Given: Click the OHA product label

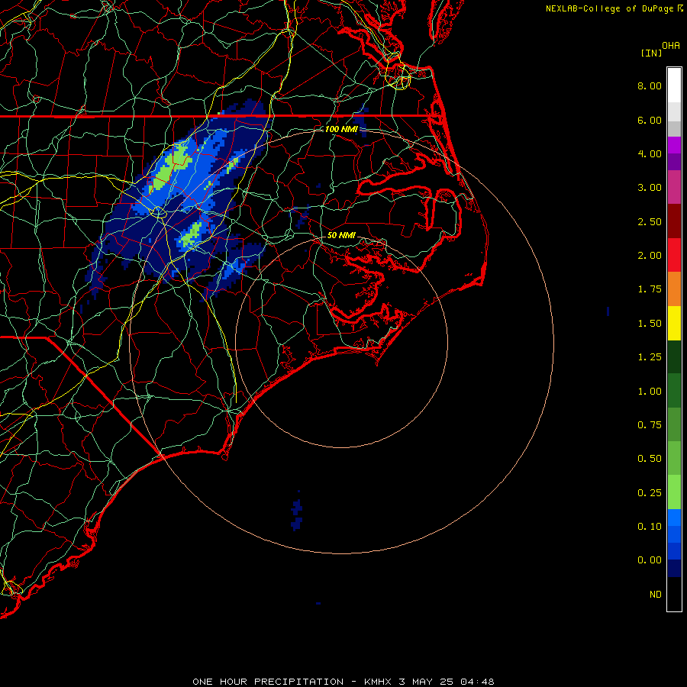Looking at the screenshot, I should point(671,46).
